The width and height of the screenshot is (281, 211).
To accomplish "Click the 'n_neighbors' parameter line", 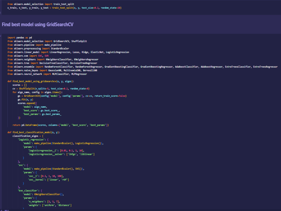I will [44, 202].
